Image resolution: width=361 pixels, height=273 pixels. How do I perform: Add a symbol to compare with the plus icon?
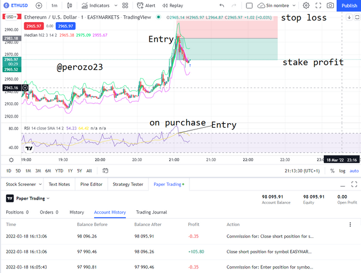coord(39,5)
